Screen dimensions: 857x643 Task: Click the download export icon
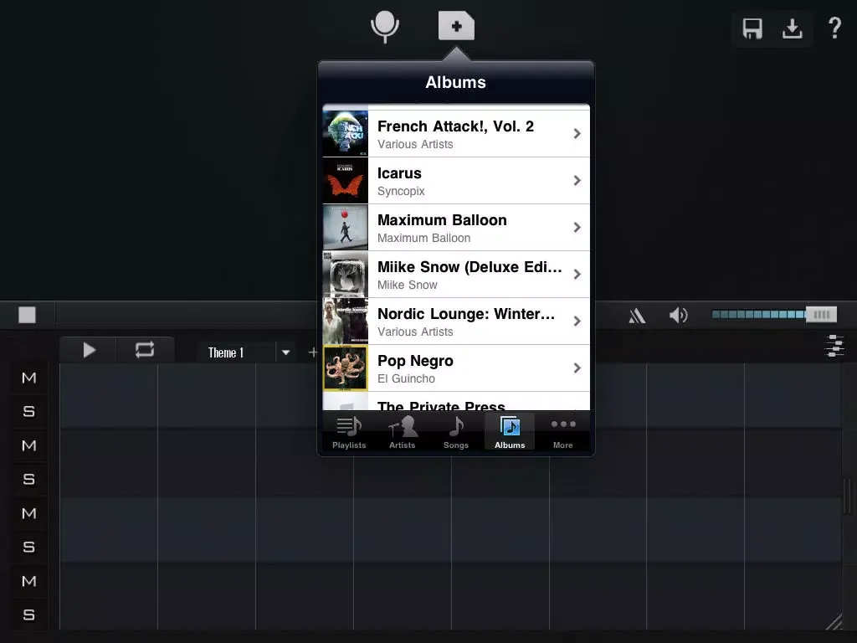[x=792, y=28]
